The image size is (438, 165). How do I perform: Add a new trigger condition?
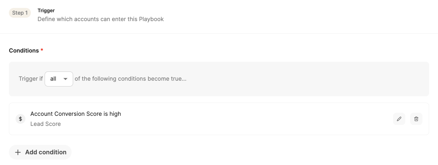pos(40,152)
